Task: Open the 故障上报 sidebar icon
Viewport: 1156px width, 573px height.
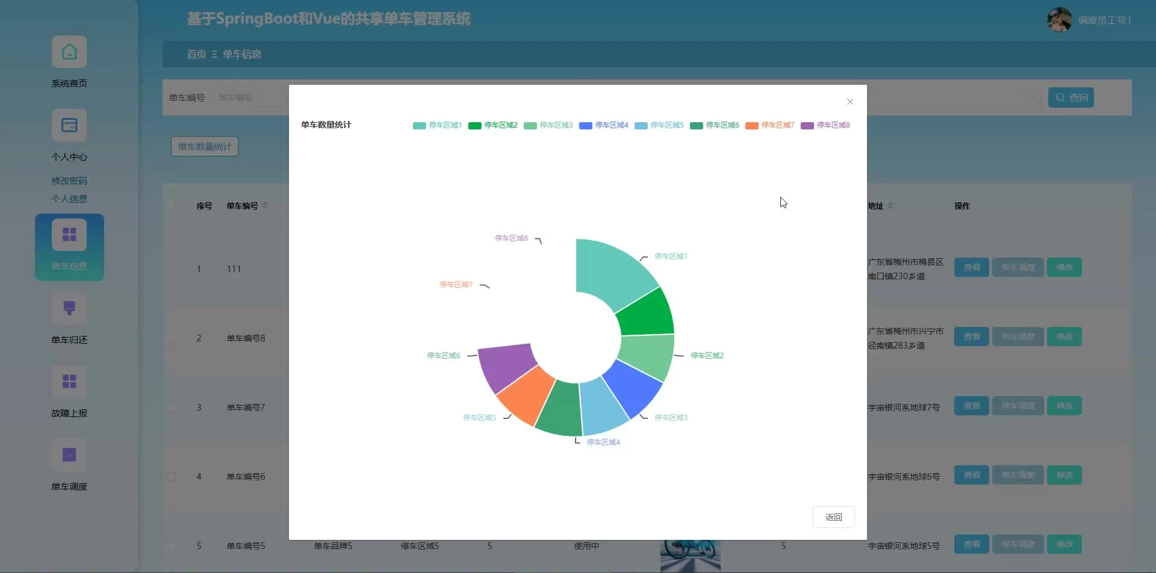Action: (x=69, y=382)
